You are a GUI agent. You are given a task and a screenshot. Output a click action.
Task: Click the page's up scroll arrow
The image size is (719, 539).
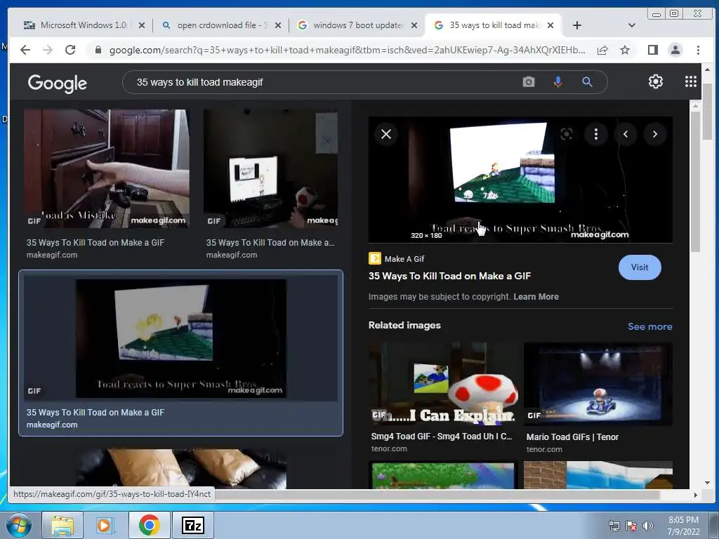pos(707,69)
